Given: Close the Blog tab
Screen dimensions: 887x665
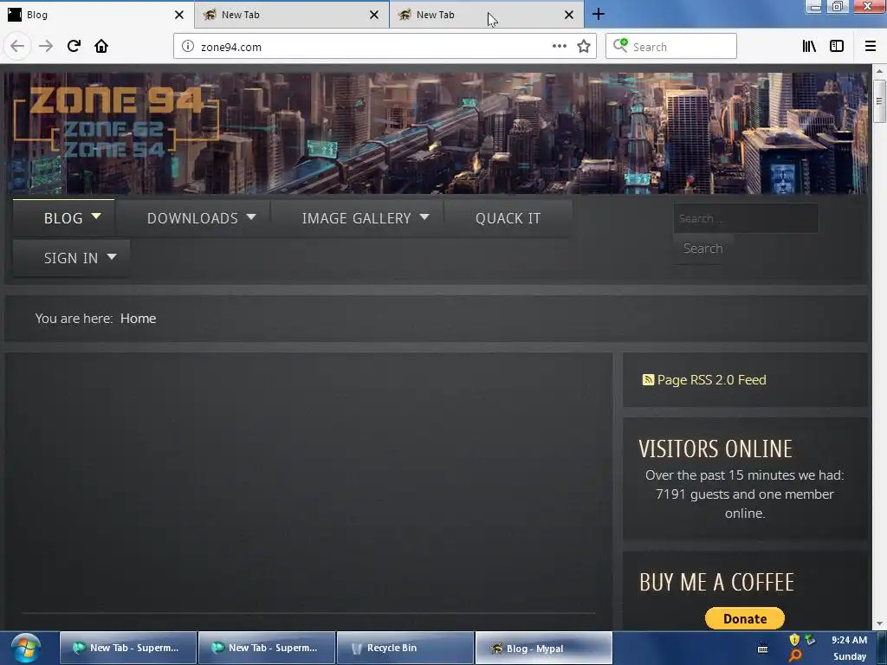Looking at the screenshot, I should pos(178,15).
